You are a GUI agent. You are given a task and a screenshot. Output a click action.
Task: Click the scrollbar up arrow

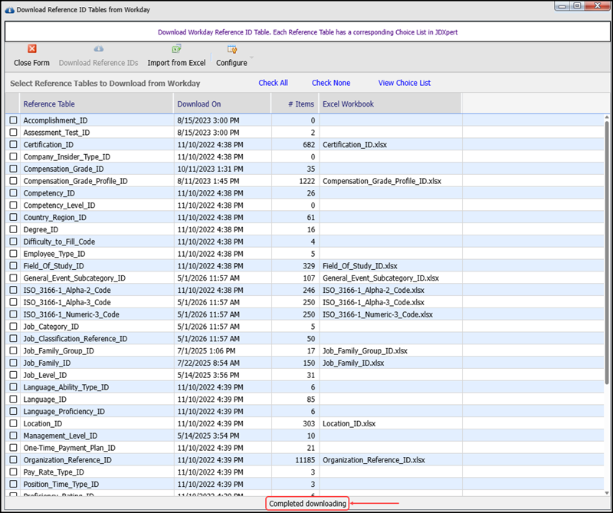pos(607,117)
